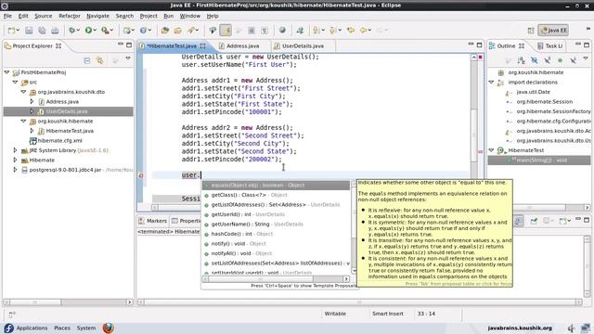Open the Run button dropdown arrow
The width and height of the screenshot is (594, 334).
(x=95, y=31)
